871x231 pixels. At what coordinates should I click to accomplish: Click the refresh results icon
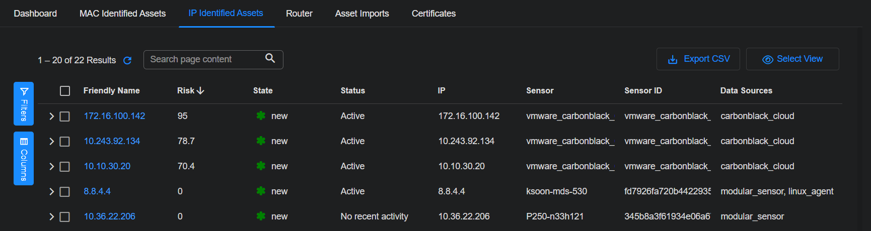tap(127, 60)
